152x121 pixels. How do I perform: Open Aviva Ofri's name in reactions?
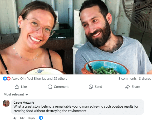(19, 78)
